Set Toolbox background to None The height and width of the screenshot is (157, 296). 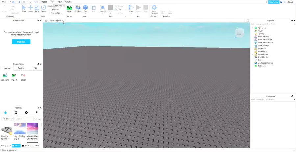[x=36, y=146]
